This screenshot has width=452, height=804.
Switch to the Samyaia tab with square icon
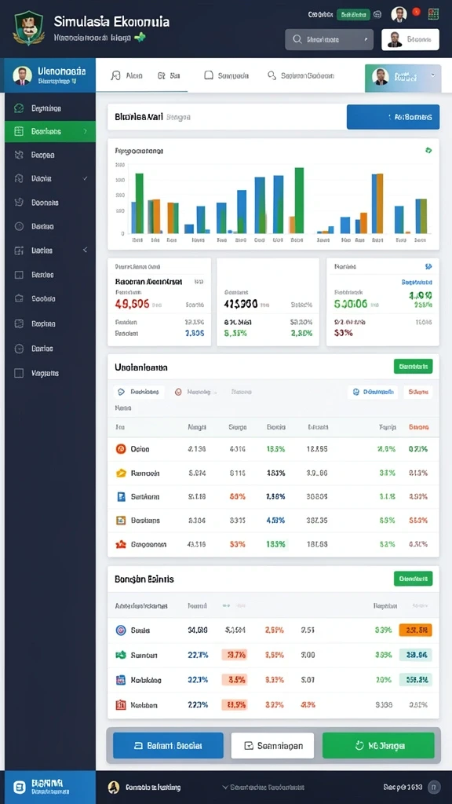pyautogui.click(x=226, y=76)
